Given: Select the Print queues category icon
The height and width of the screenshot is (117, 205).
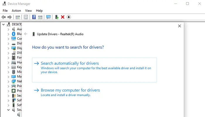Looking at the screenshot, I should click(13, 86).
